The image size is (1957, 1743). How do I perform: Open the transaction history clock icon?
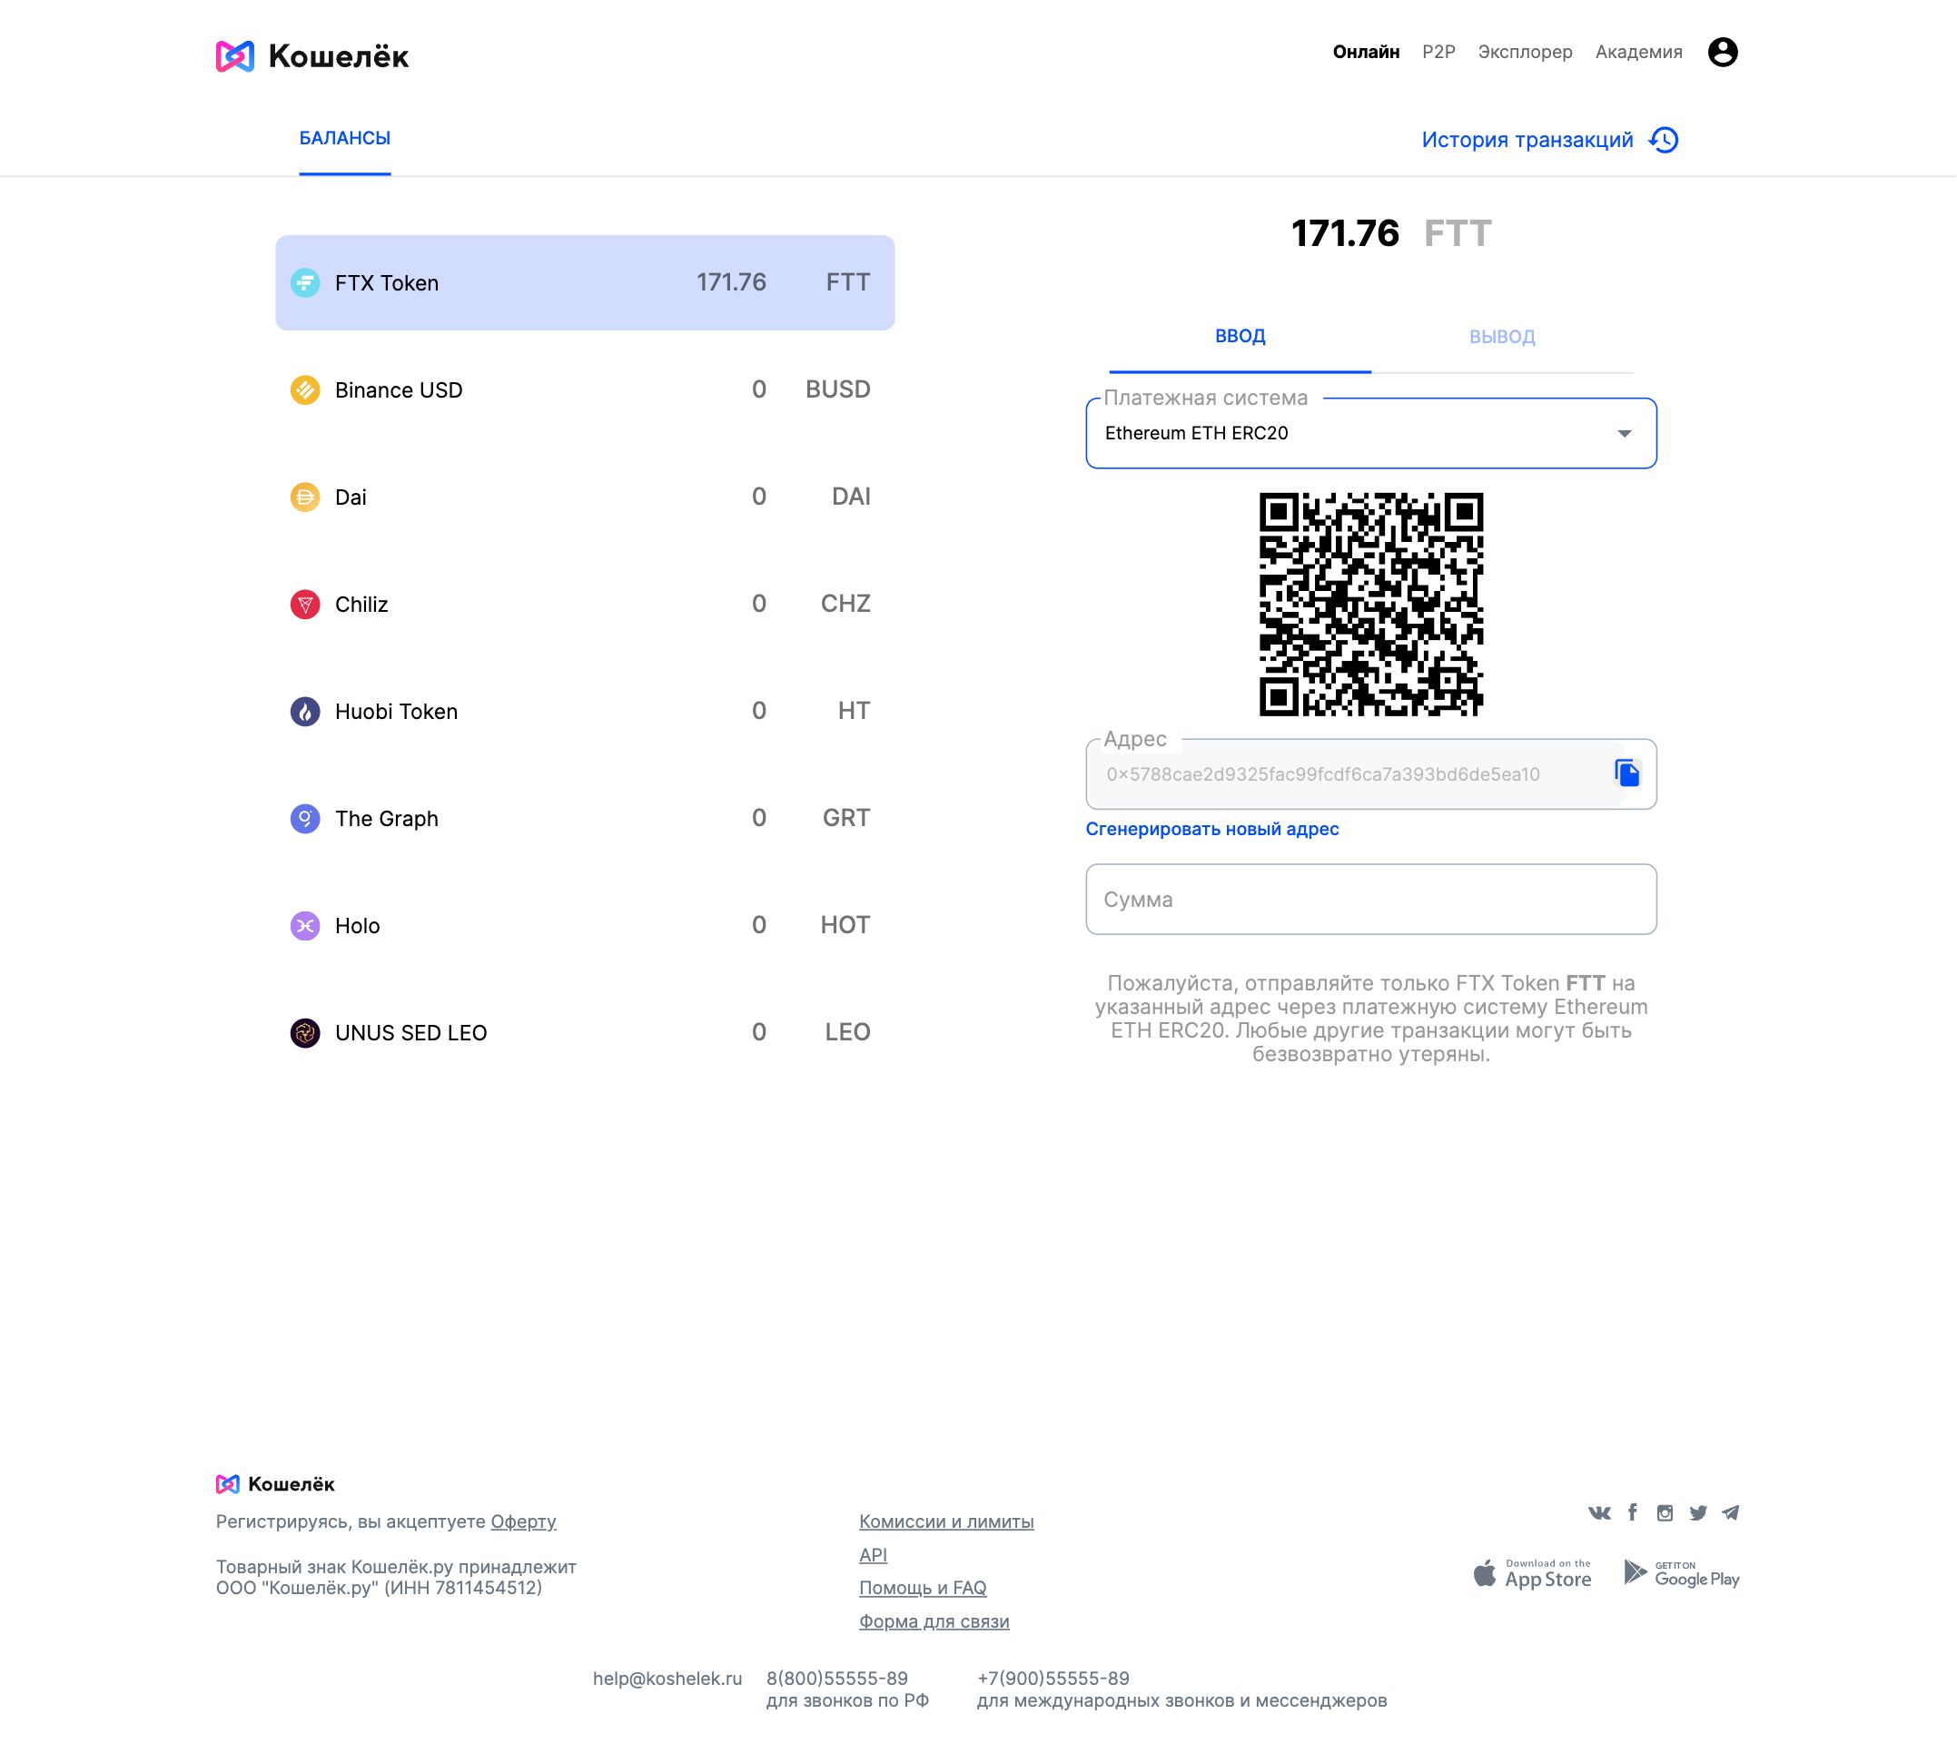(1663, 140)
